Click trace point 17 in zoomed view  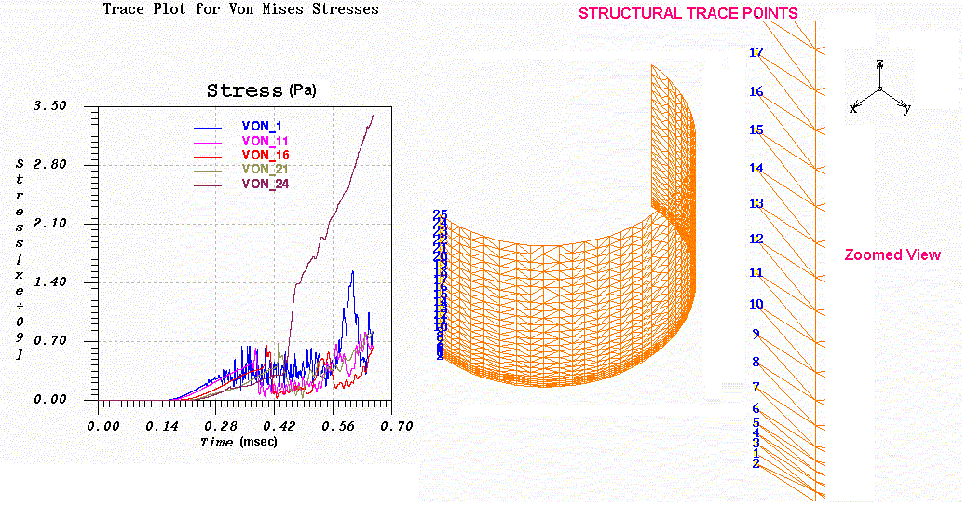pos(756,53)
